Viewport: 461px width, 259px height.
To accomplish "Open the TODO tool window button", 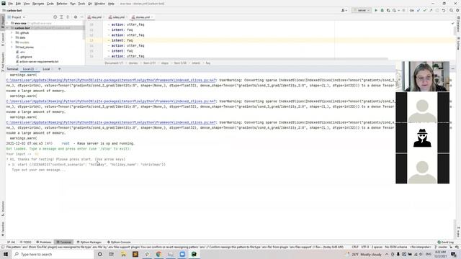I will coord(26,242).
